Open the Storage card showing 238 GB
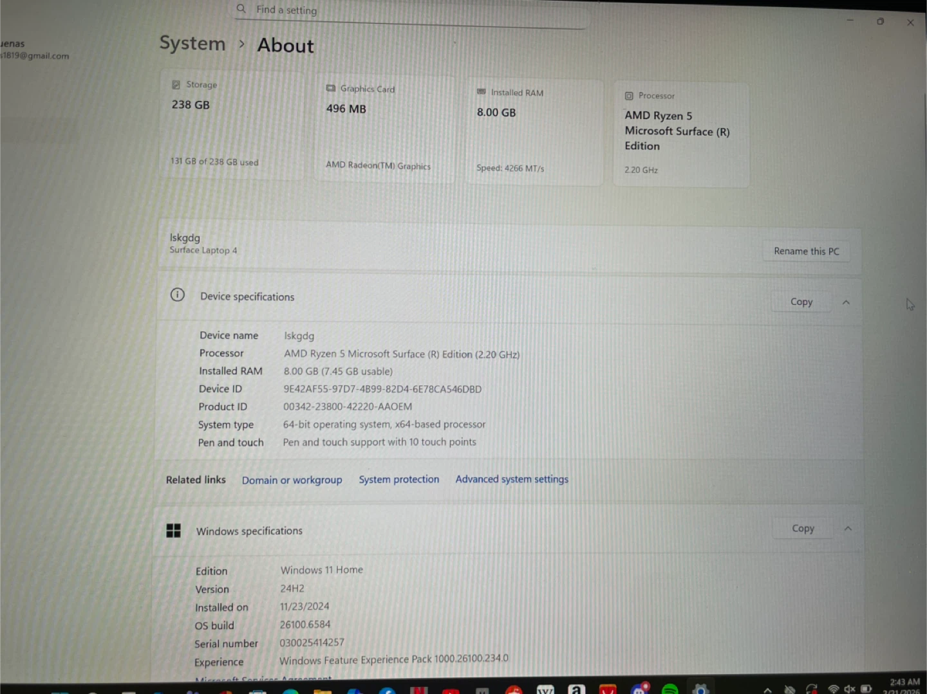The width and height of the screenshot is (927, 694). [231, 125]
